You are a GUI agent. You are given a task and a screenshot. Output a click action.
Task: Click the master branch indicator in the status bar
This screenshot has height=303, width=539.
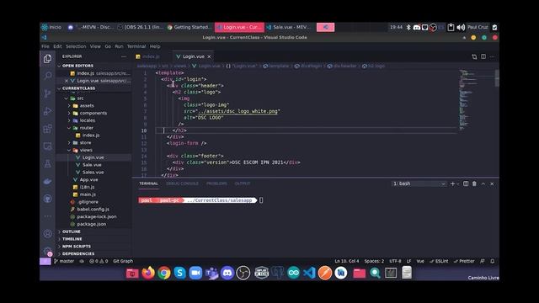pos(64,261)
